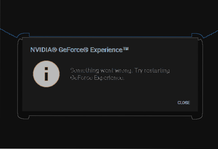Click the CLOSE button in the dialog
The width and height of the screenshot is (218, 149).
coord(184,103)
